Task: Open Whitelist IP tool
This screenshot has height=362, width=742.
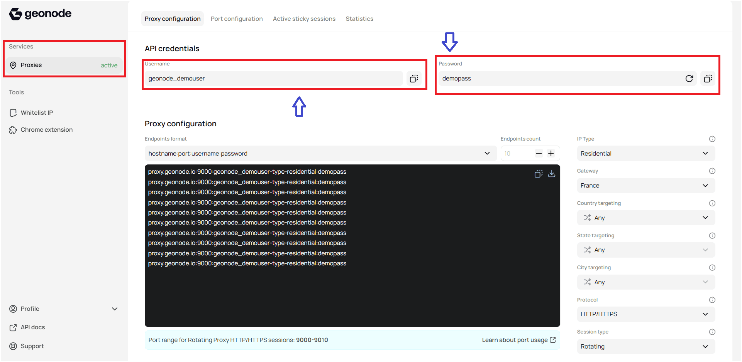Action: coord(37,112)
